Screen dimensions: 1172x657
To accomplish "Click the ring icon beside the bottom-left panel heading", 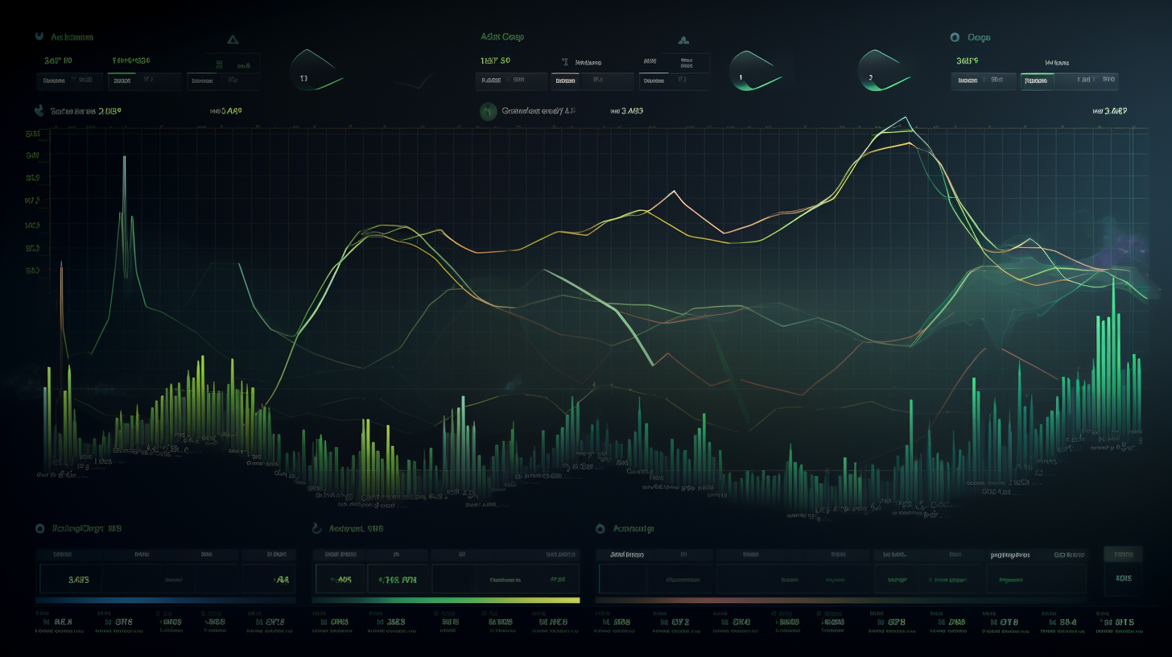I will 39,529.
